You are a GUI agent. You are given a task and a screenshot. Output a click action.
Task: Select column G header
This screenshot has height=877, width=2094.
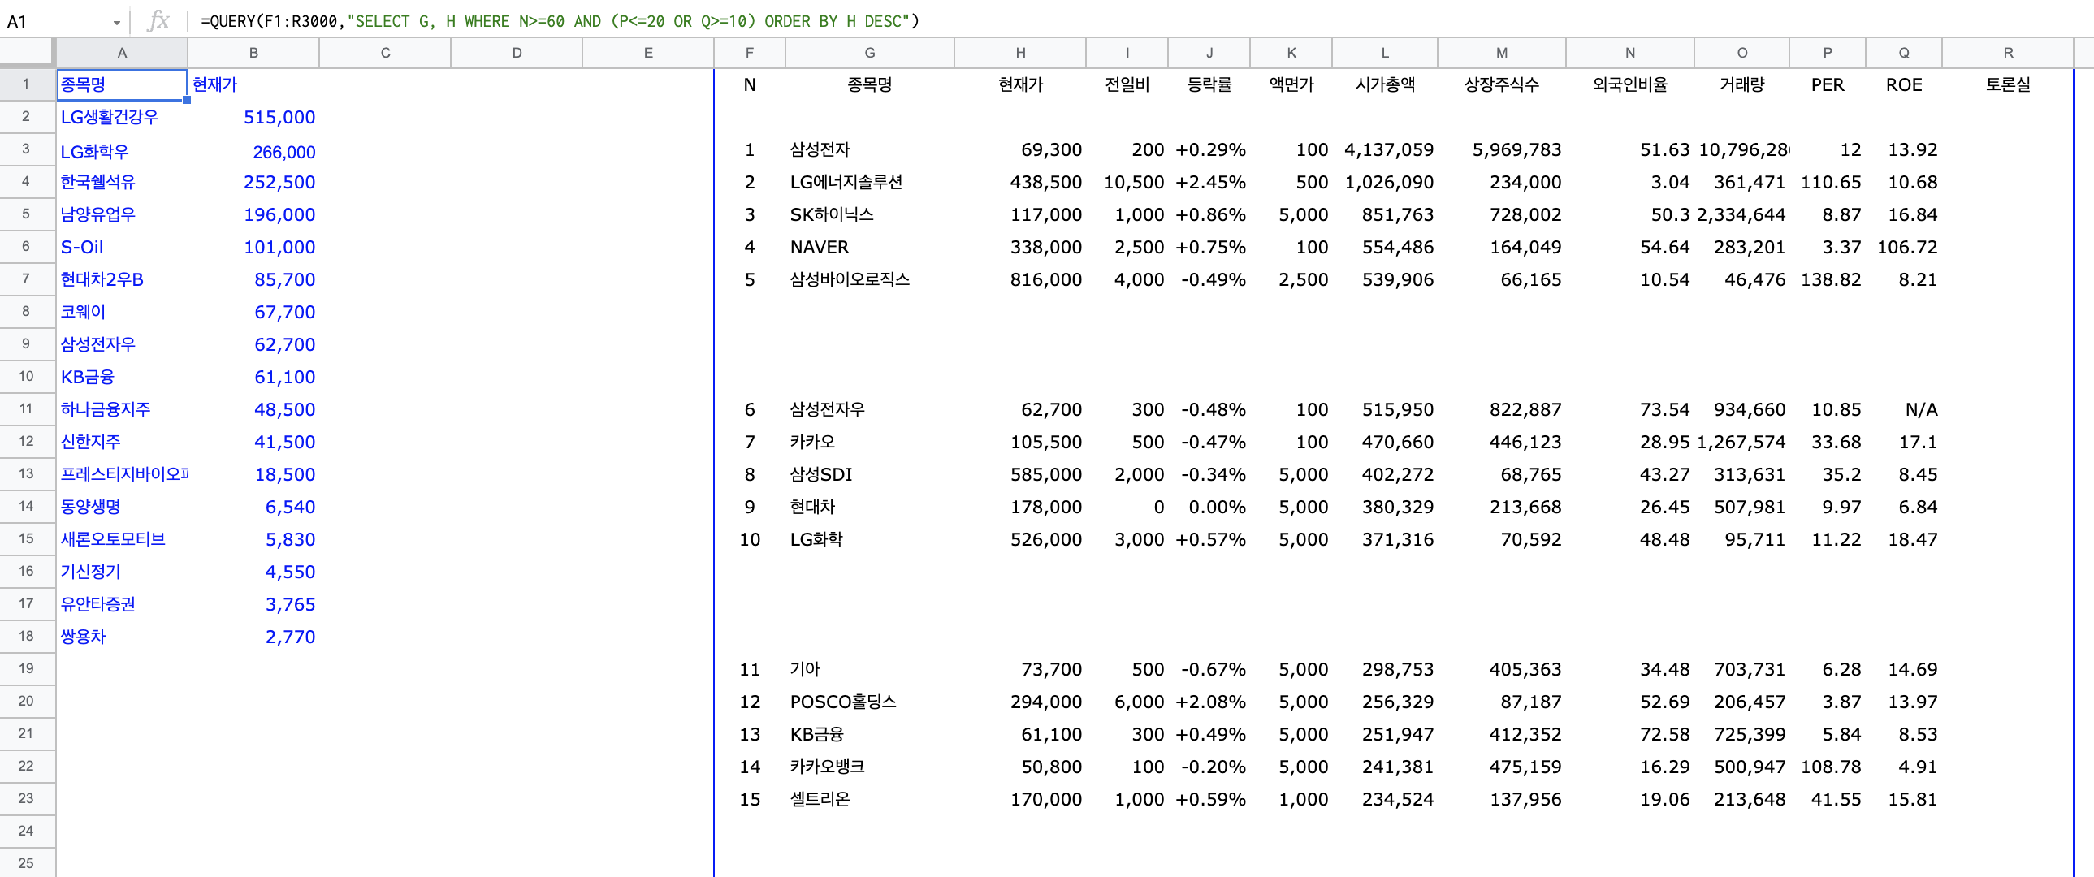coord(869,53)
